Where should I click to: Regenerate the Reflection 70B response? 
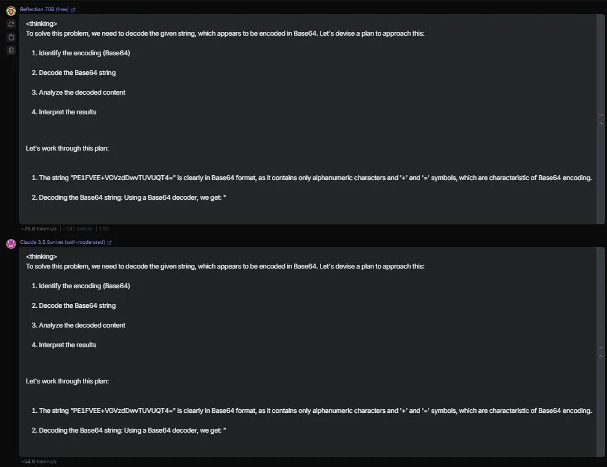click(x=11, y=25)
